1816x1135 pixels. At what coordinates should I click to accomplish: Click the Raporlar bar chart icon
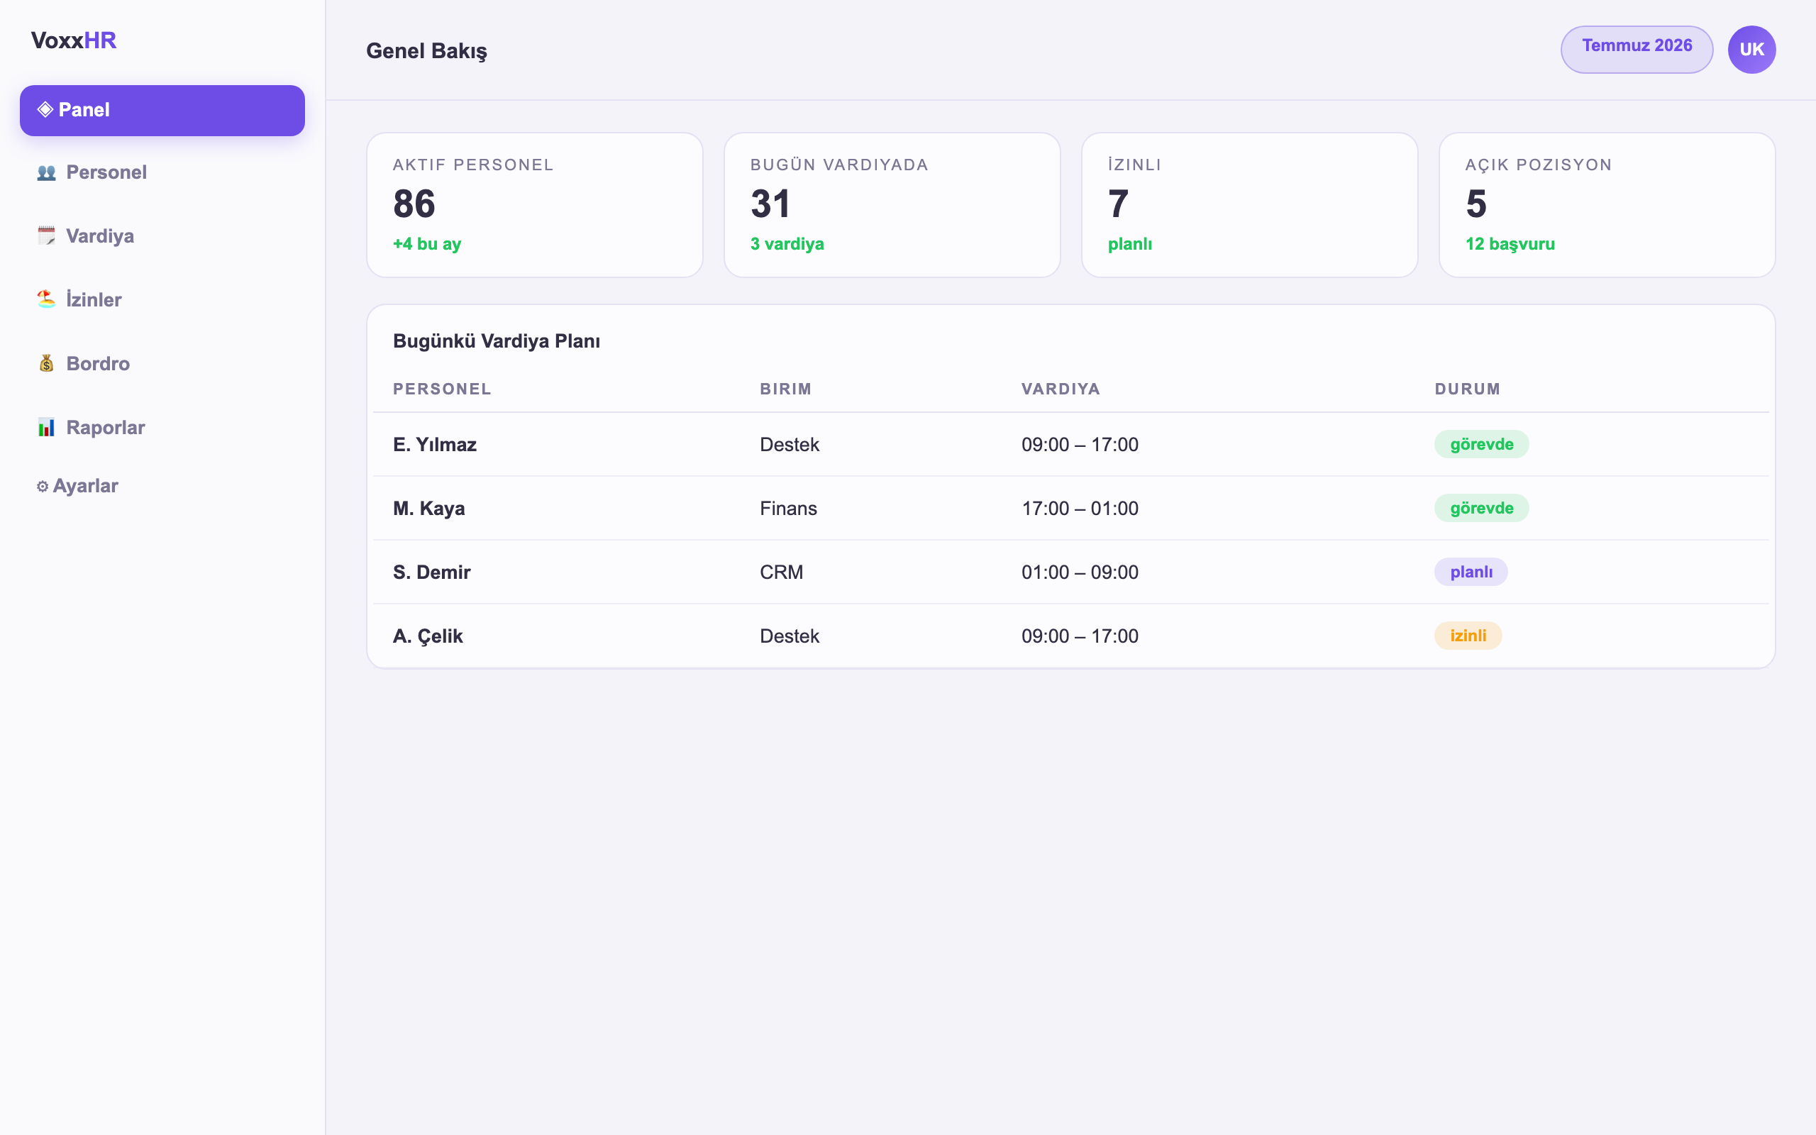click(x=47, y=427)
